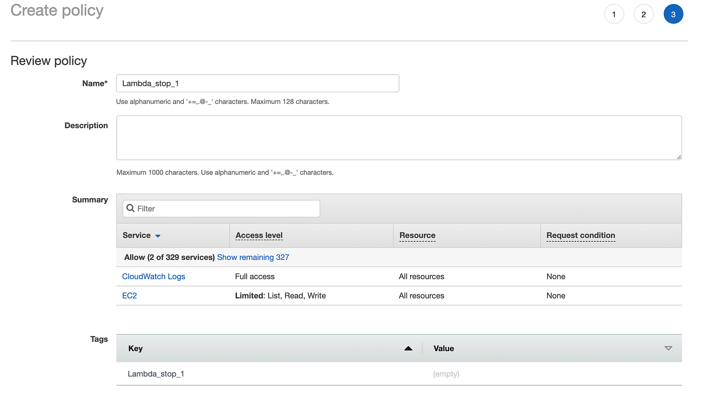Click the Request condition column header

pyautogui.click(x=581, y=235)
